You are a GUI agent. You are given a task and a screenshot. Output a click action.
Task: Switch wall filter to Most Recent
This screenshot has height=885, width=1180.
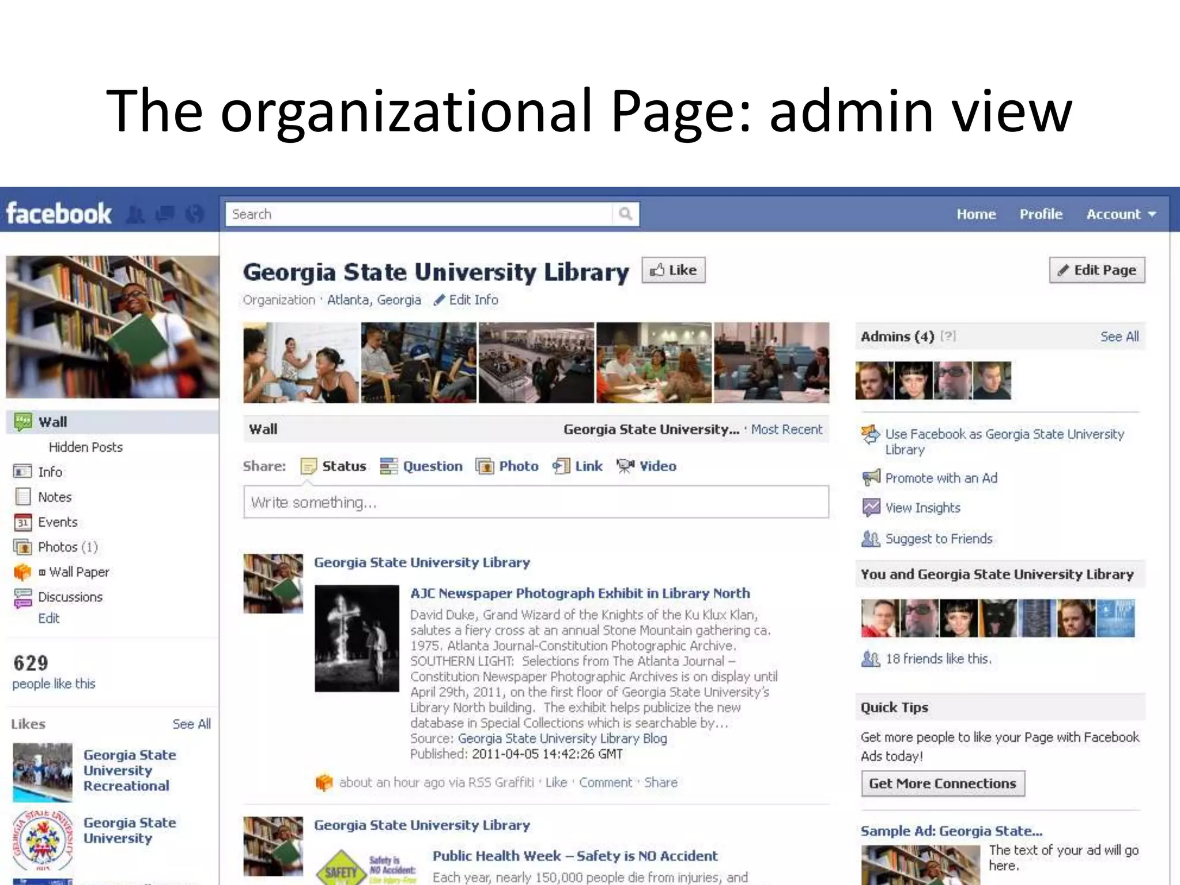click(786, 429)
